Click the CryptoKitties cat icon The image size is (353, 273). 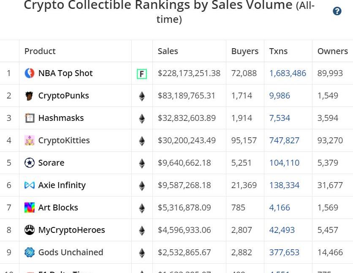pos(29,140)
